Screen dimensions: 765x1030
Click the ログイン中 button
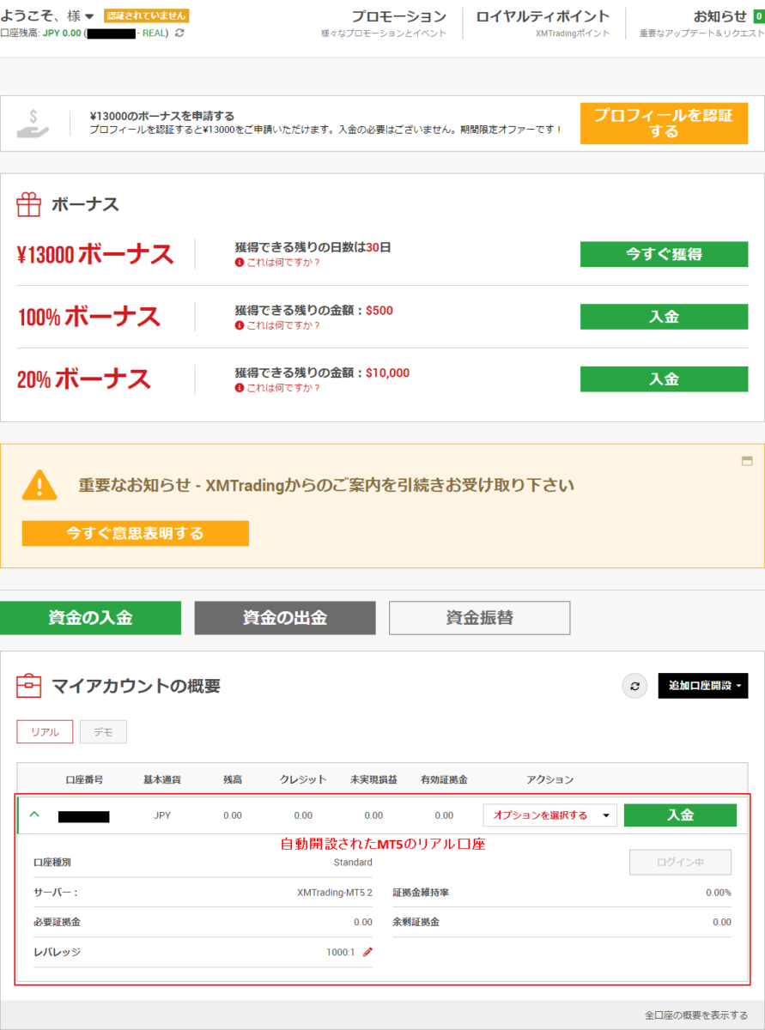point(680,862)
